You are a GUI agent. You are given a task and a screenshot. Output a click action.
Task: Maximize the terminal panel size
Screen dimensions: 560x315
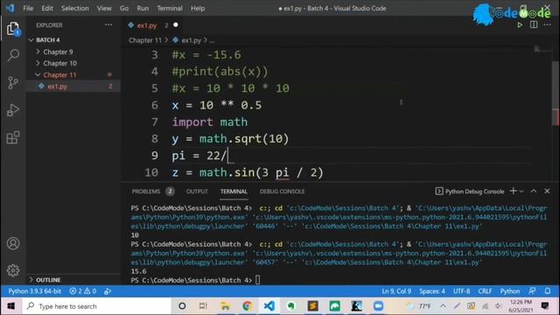click(x=533, y=191)
